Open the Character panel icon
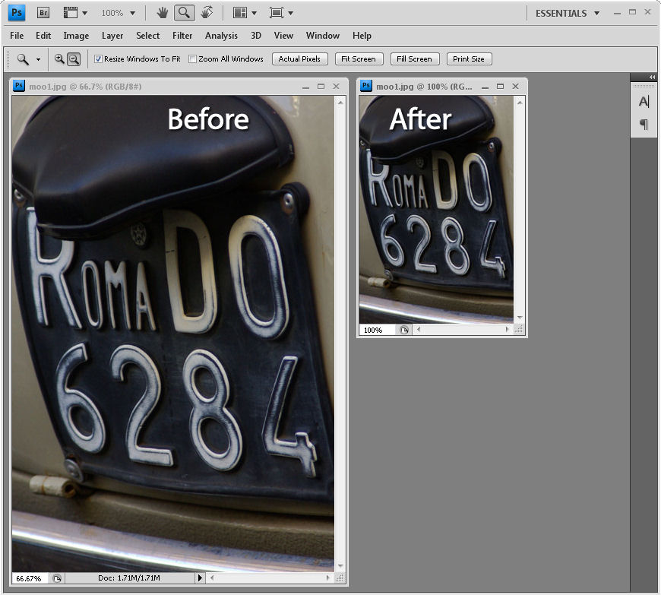The width and height of the screenshot is (661, 595). (644, 101)
